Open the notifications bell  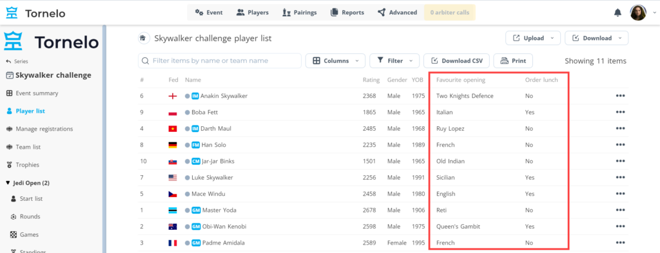(x=617, y=13)
